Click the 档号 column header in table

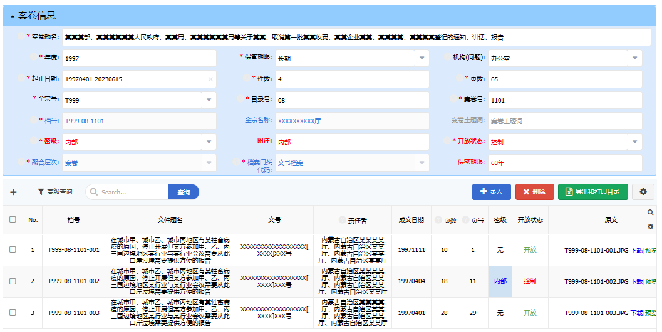pos(73,220)
